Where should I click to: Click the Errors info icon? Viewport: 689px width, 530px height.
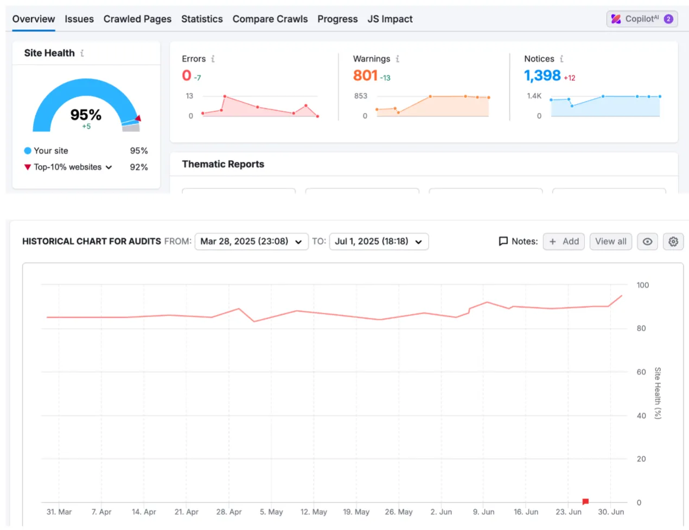pos(213,59)
